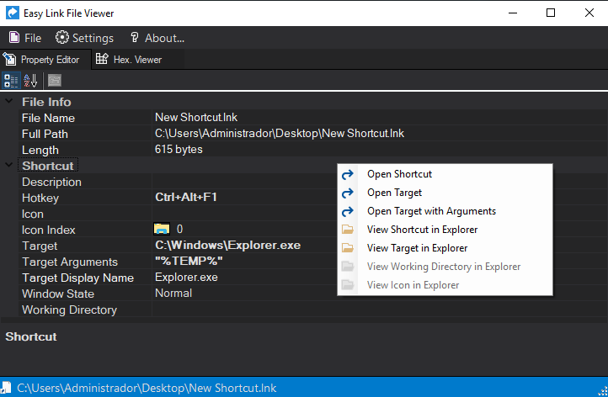Viewport: 608px width, 397px height.
Task: Select the Length property label
Action: click(40, 150)
